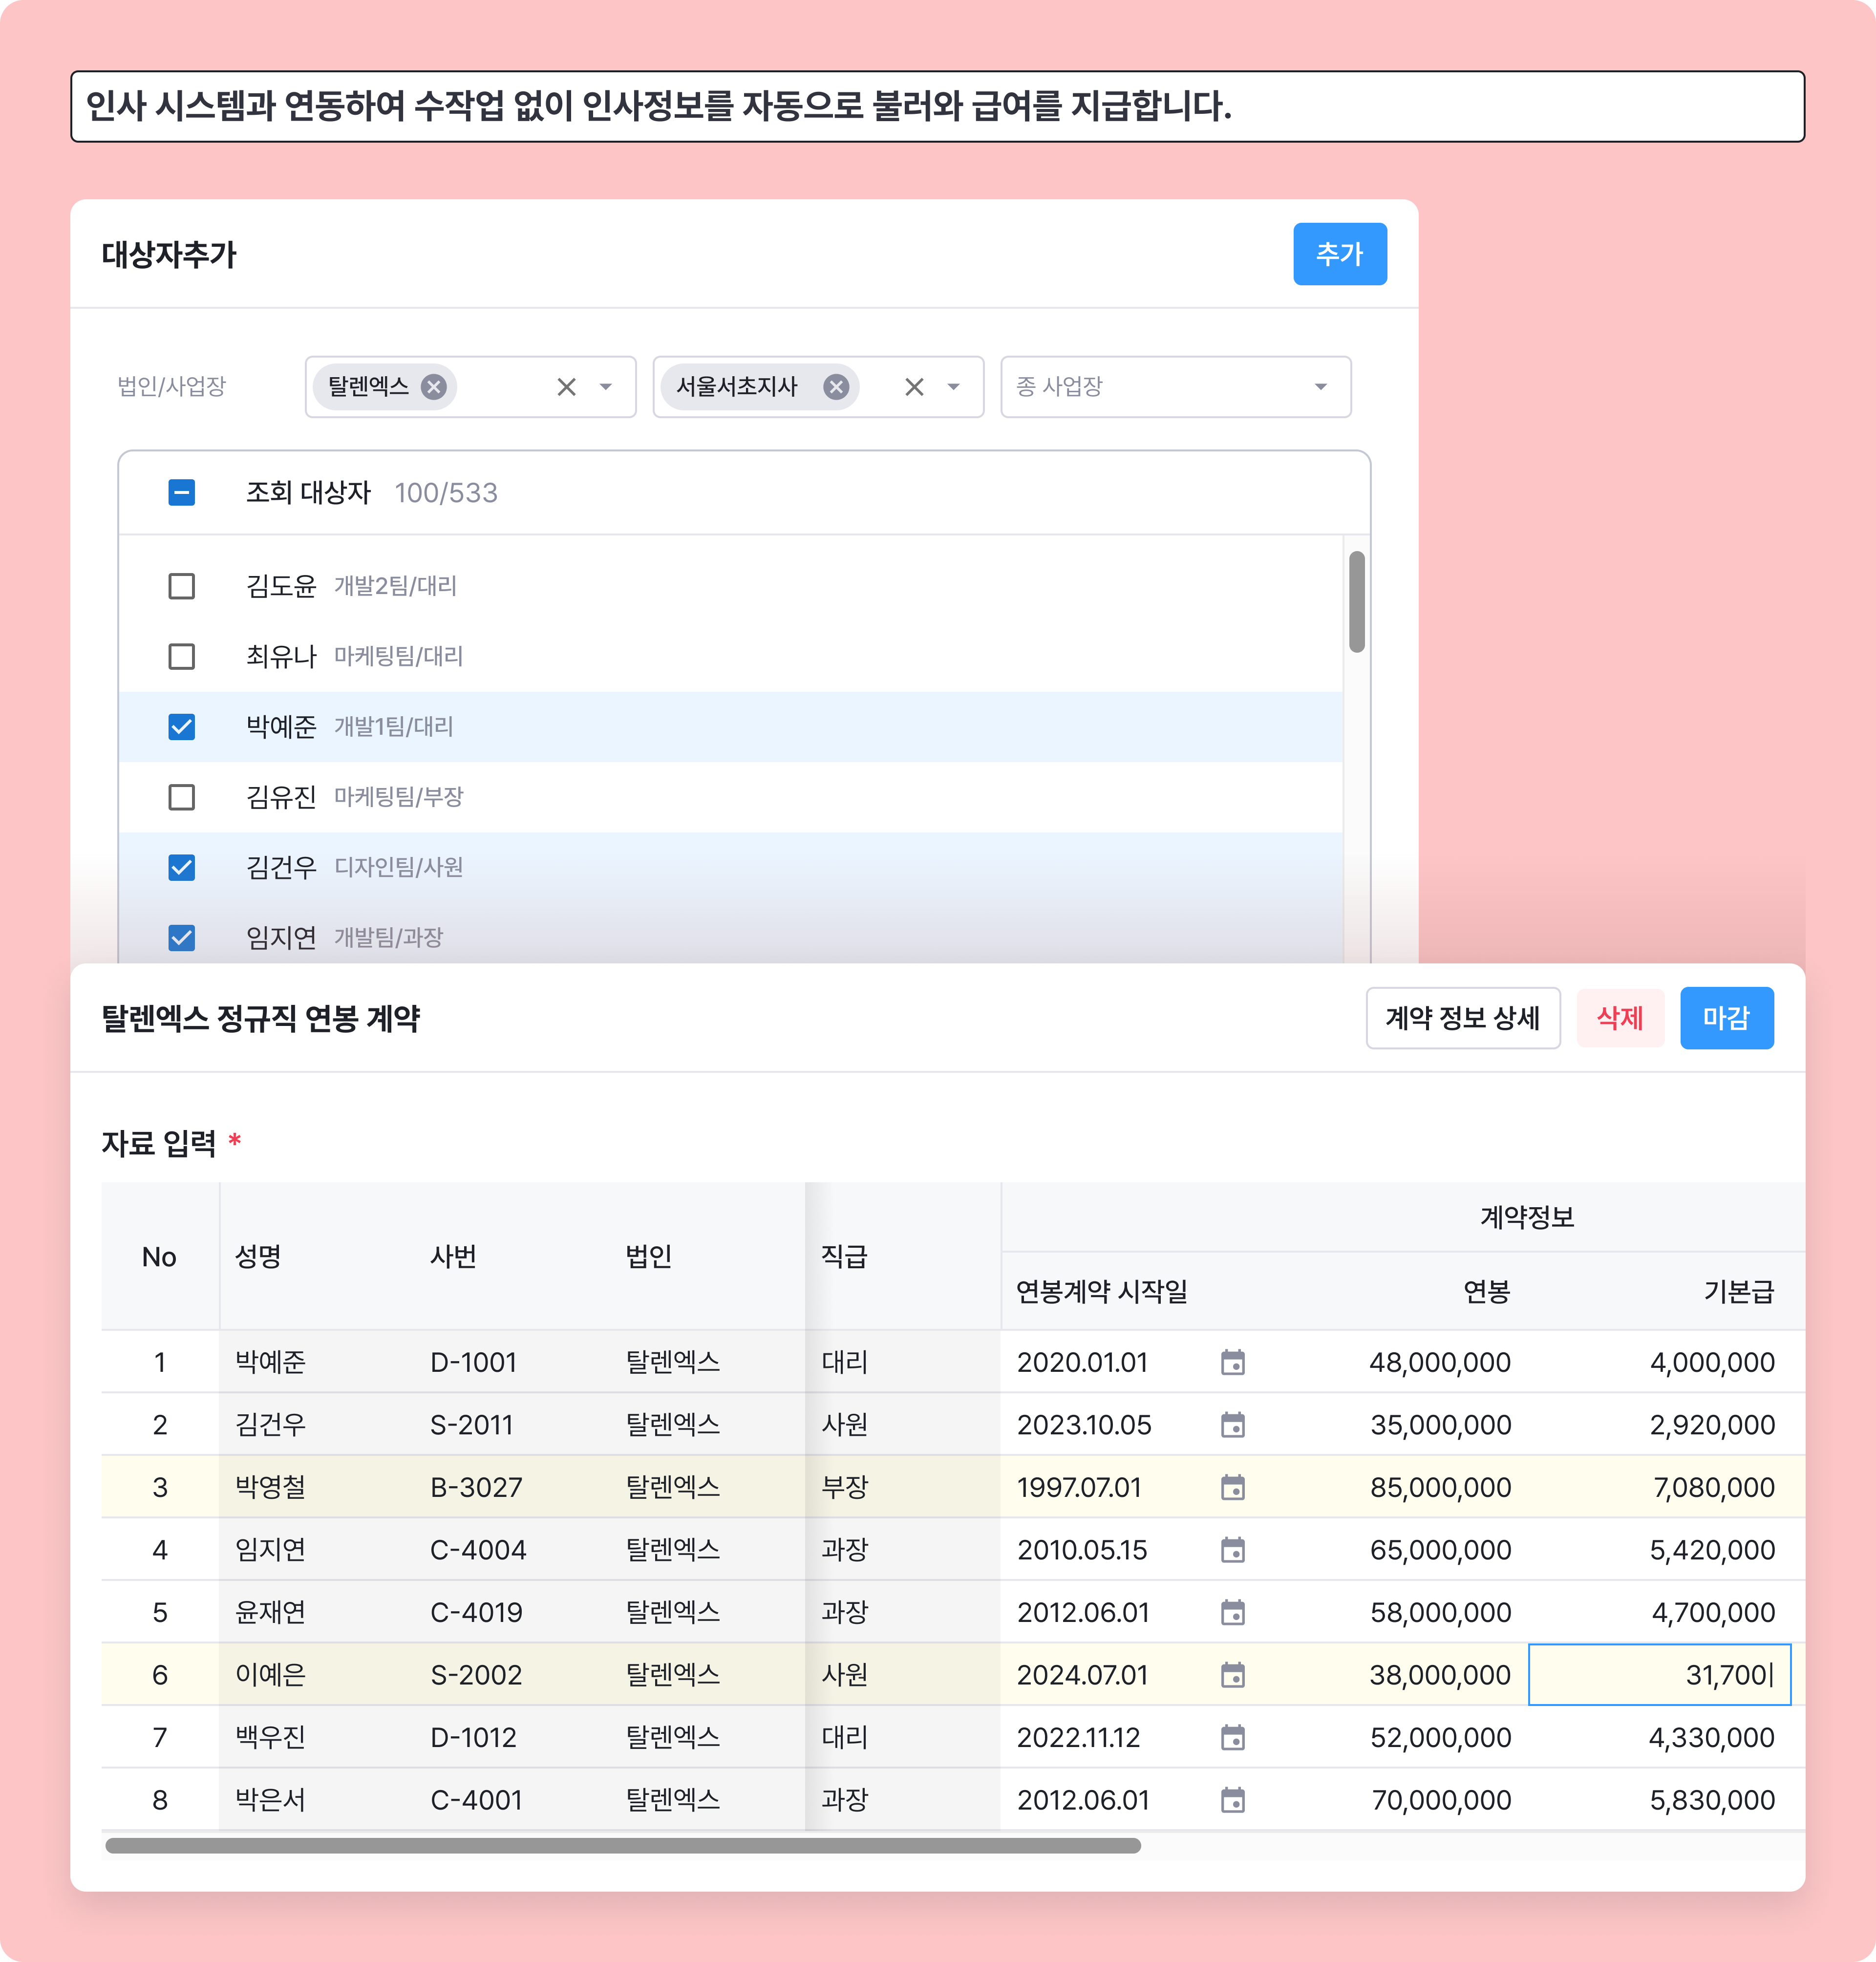
Task: Toggle the 조회 대상자 select-all checkbox
Action: pos(182,492)
